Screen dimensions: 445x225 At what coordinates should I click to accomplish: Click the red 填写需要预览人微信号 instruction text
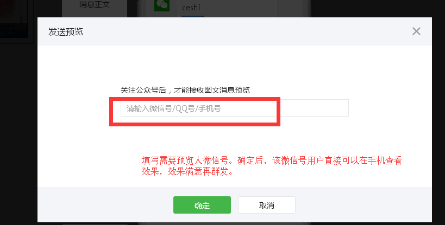185,160
